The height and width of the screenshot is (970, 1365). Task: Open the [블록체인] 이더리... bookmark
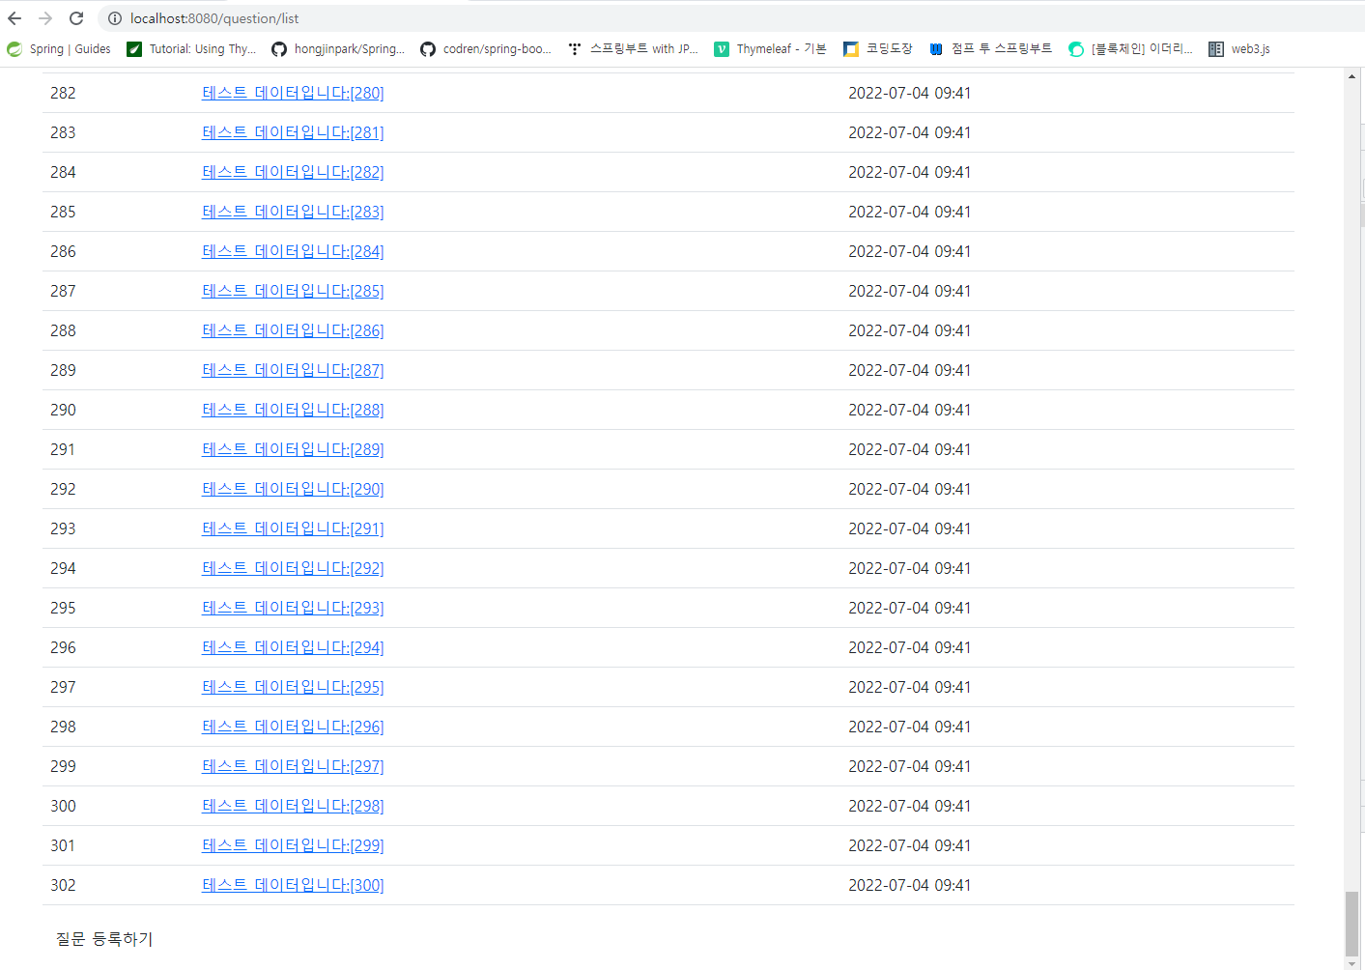(1130, 49)
